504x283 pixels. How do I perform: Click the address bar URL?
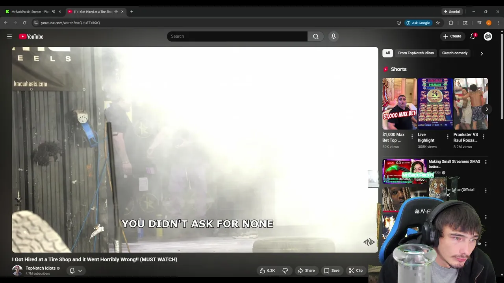70,23
